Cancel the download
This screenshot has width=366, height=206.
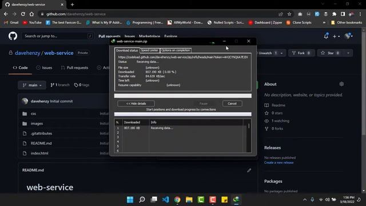232,104
